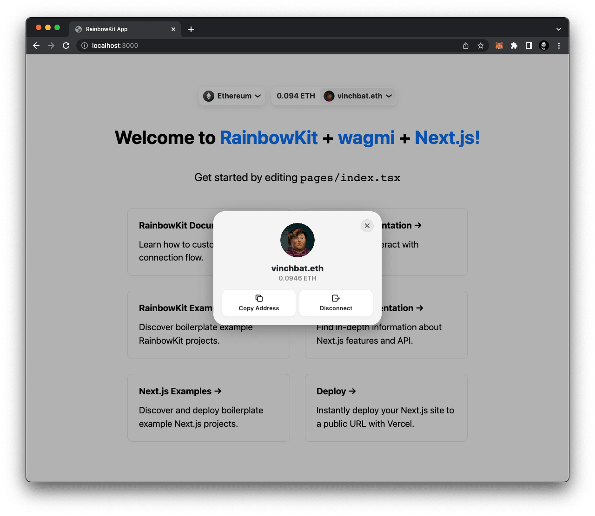Open the Ethereum chain selector
Viewport: 595px width, 516px height.
pos(232,96)
